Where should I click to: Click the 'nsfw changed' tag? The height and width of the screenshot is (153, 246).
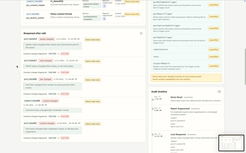click(x=46, y=61)
